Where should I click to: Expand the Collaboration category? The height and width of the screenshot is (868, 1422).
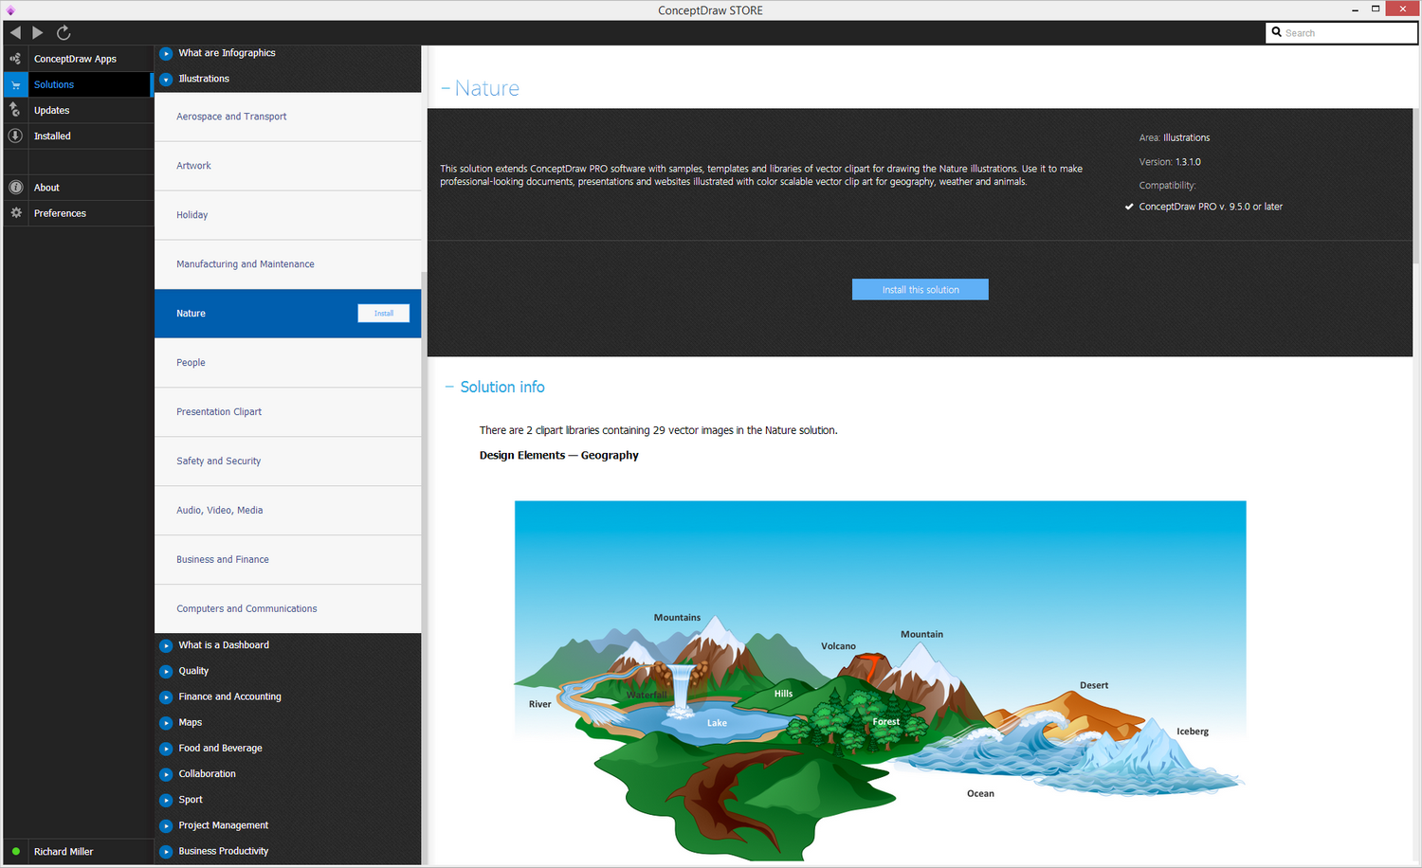(x=166, y=774)
